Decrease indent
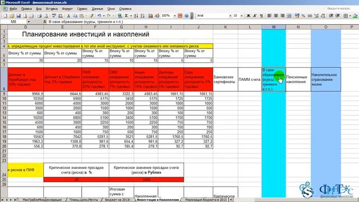The image size is (359, 202). [x=331, y=16]
